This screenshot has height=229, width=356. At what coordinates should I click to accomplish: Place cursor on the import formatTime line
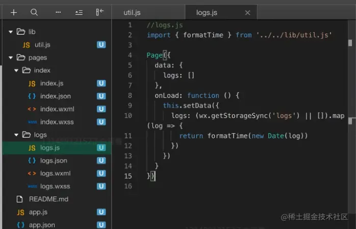[x=239, y=35]
